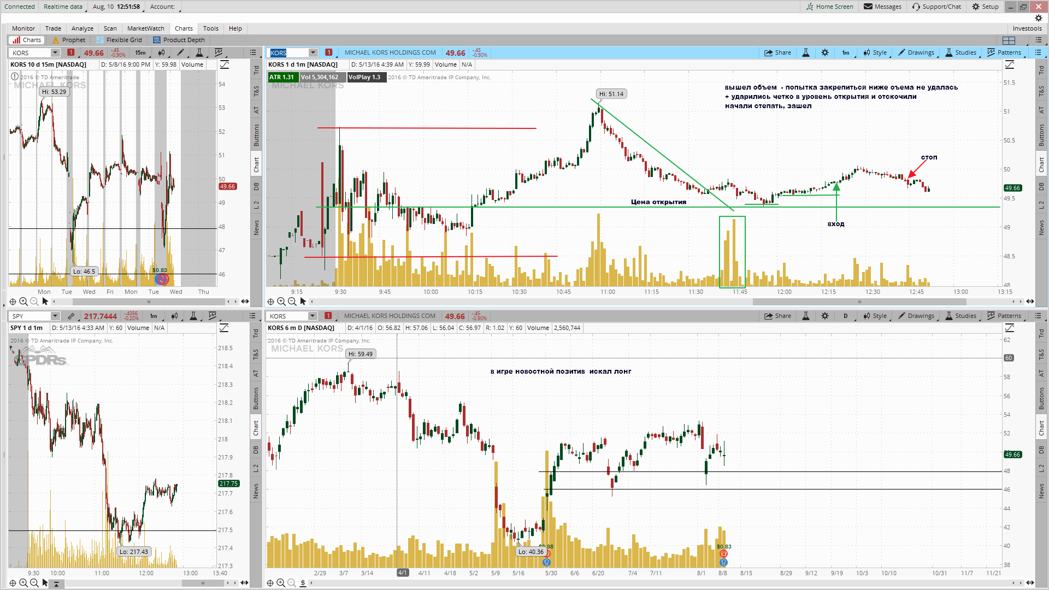Image resolution: width=1049 pixels, height=590 pixels.
Task: Open the Trade tab
Action: point(53,28)
